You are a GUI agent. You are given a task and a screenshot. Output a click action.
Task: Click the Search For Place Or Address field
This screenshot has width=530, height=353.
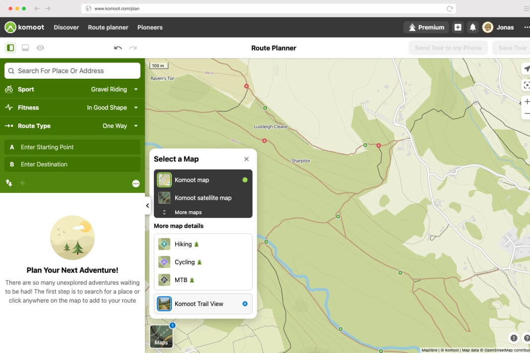coord(72,70)
